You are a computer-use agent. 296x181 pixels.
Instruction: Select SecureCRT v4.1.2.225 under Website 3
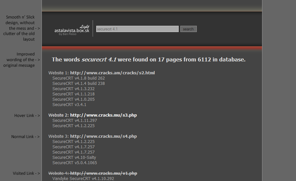coord(74,142)
